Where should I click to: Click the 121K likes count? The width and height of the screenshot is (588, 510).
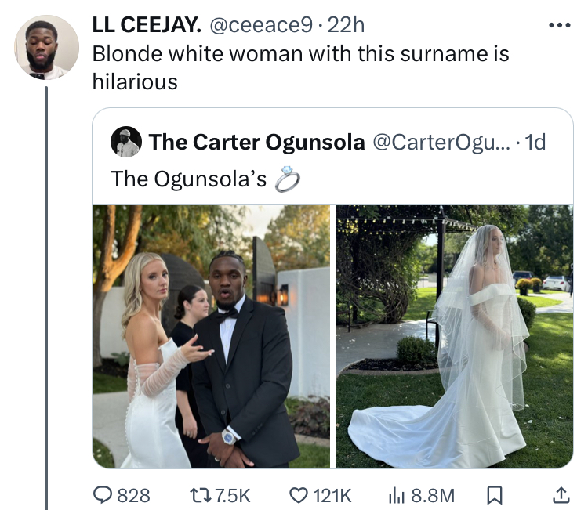pos(332,495)
